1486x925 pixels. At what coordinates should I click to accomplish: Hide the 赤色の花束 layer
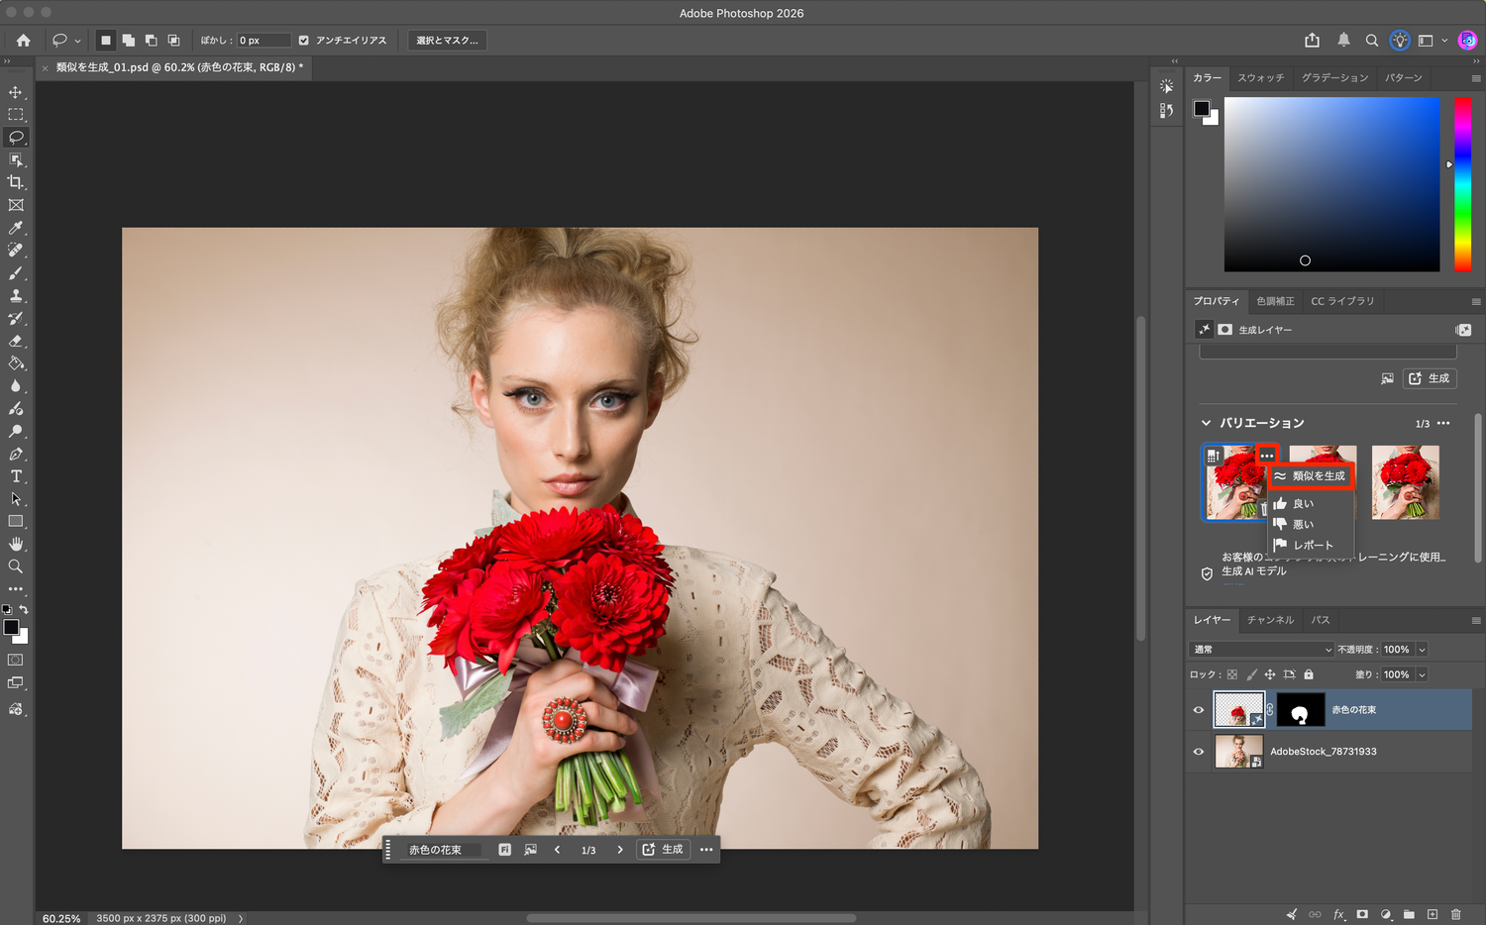click(x=1199, y=710)
